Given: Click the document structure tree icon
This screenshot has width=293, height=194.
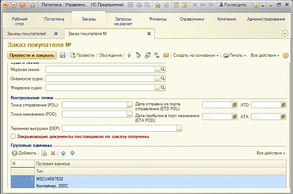Looking at the screenshot, I should click(x=138, y=55).
